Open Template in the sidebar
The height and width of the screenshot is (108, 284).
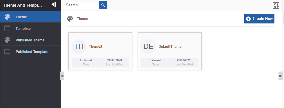pos(30,28)
